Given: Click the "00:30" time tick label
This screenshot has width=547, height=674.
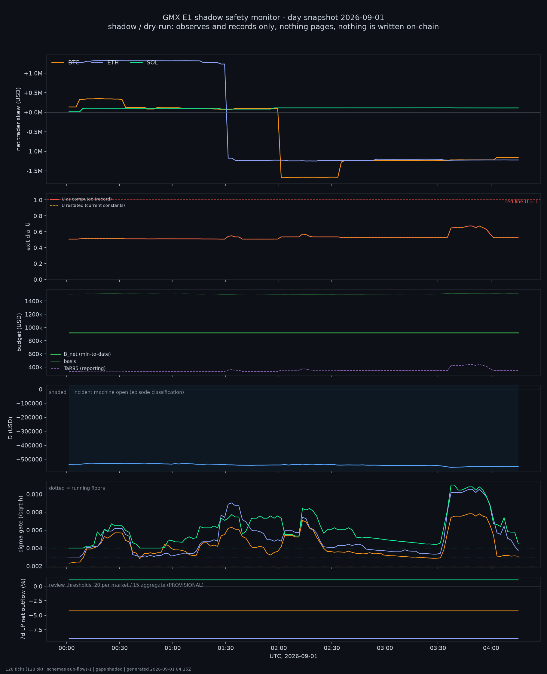Looking at the screenshot, I should [119, 648].
